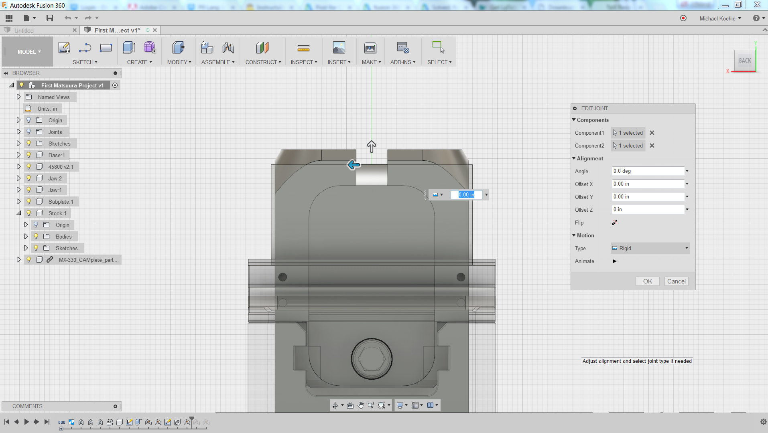Image resolution: width=768 pixels, height=433 pixels.
Task: Click the Flip joint icon
Action: coord(615,223)
